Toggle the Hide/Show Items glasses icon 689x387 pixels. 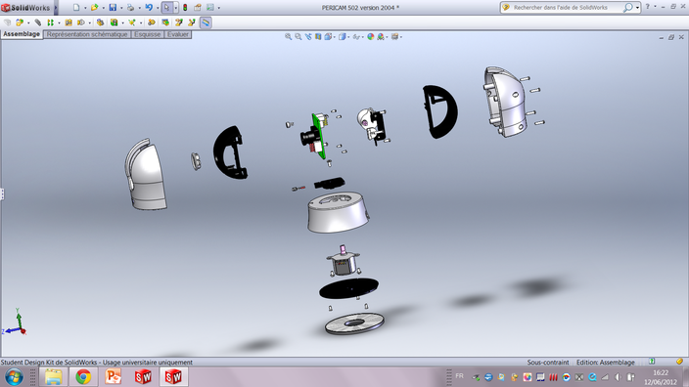[x=356, y=37]
